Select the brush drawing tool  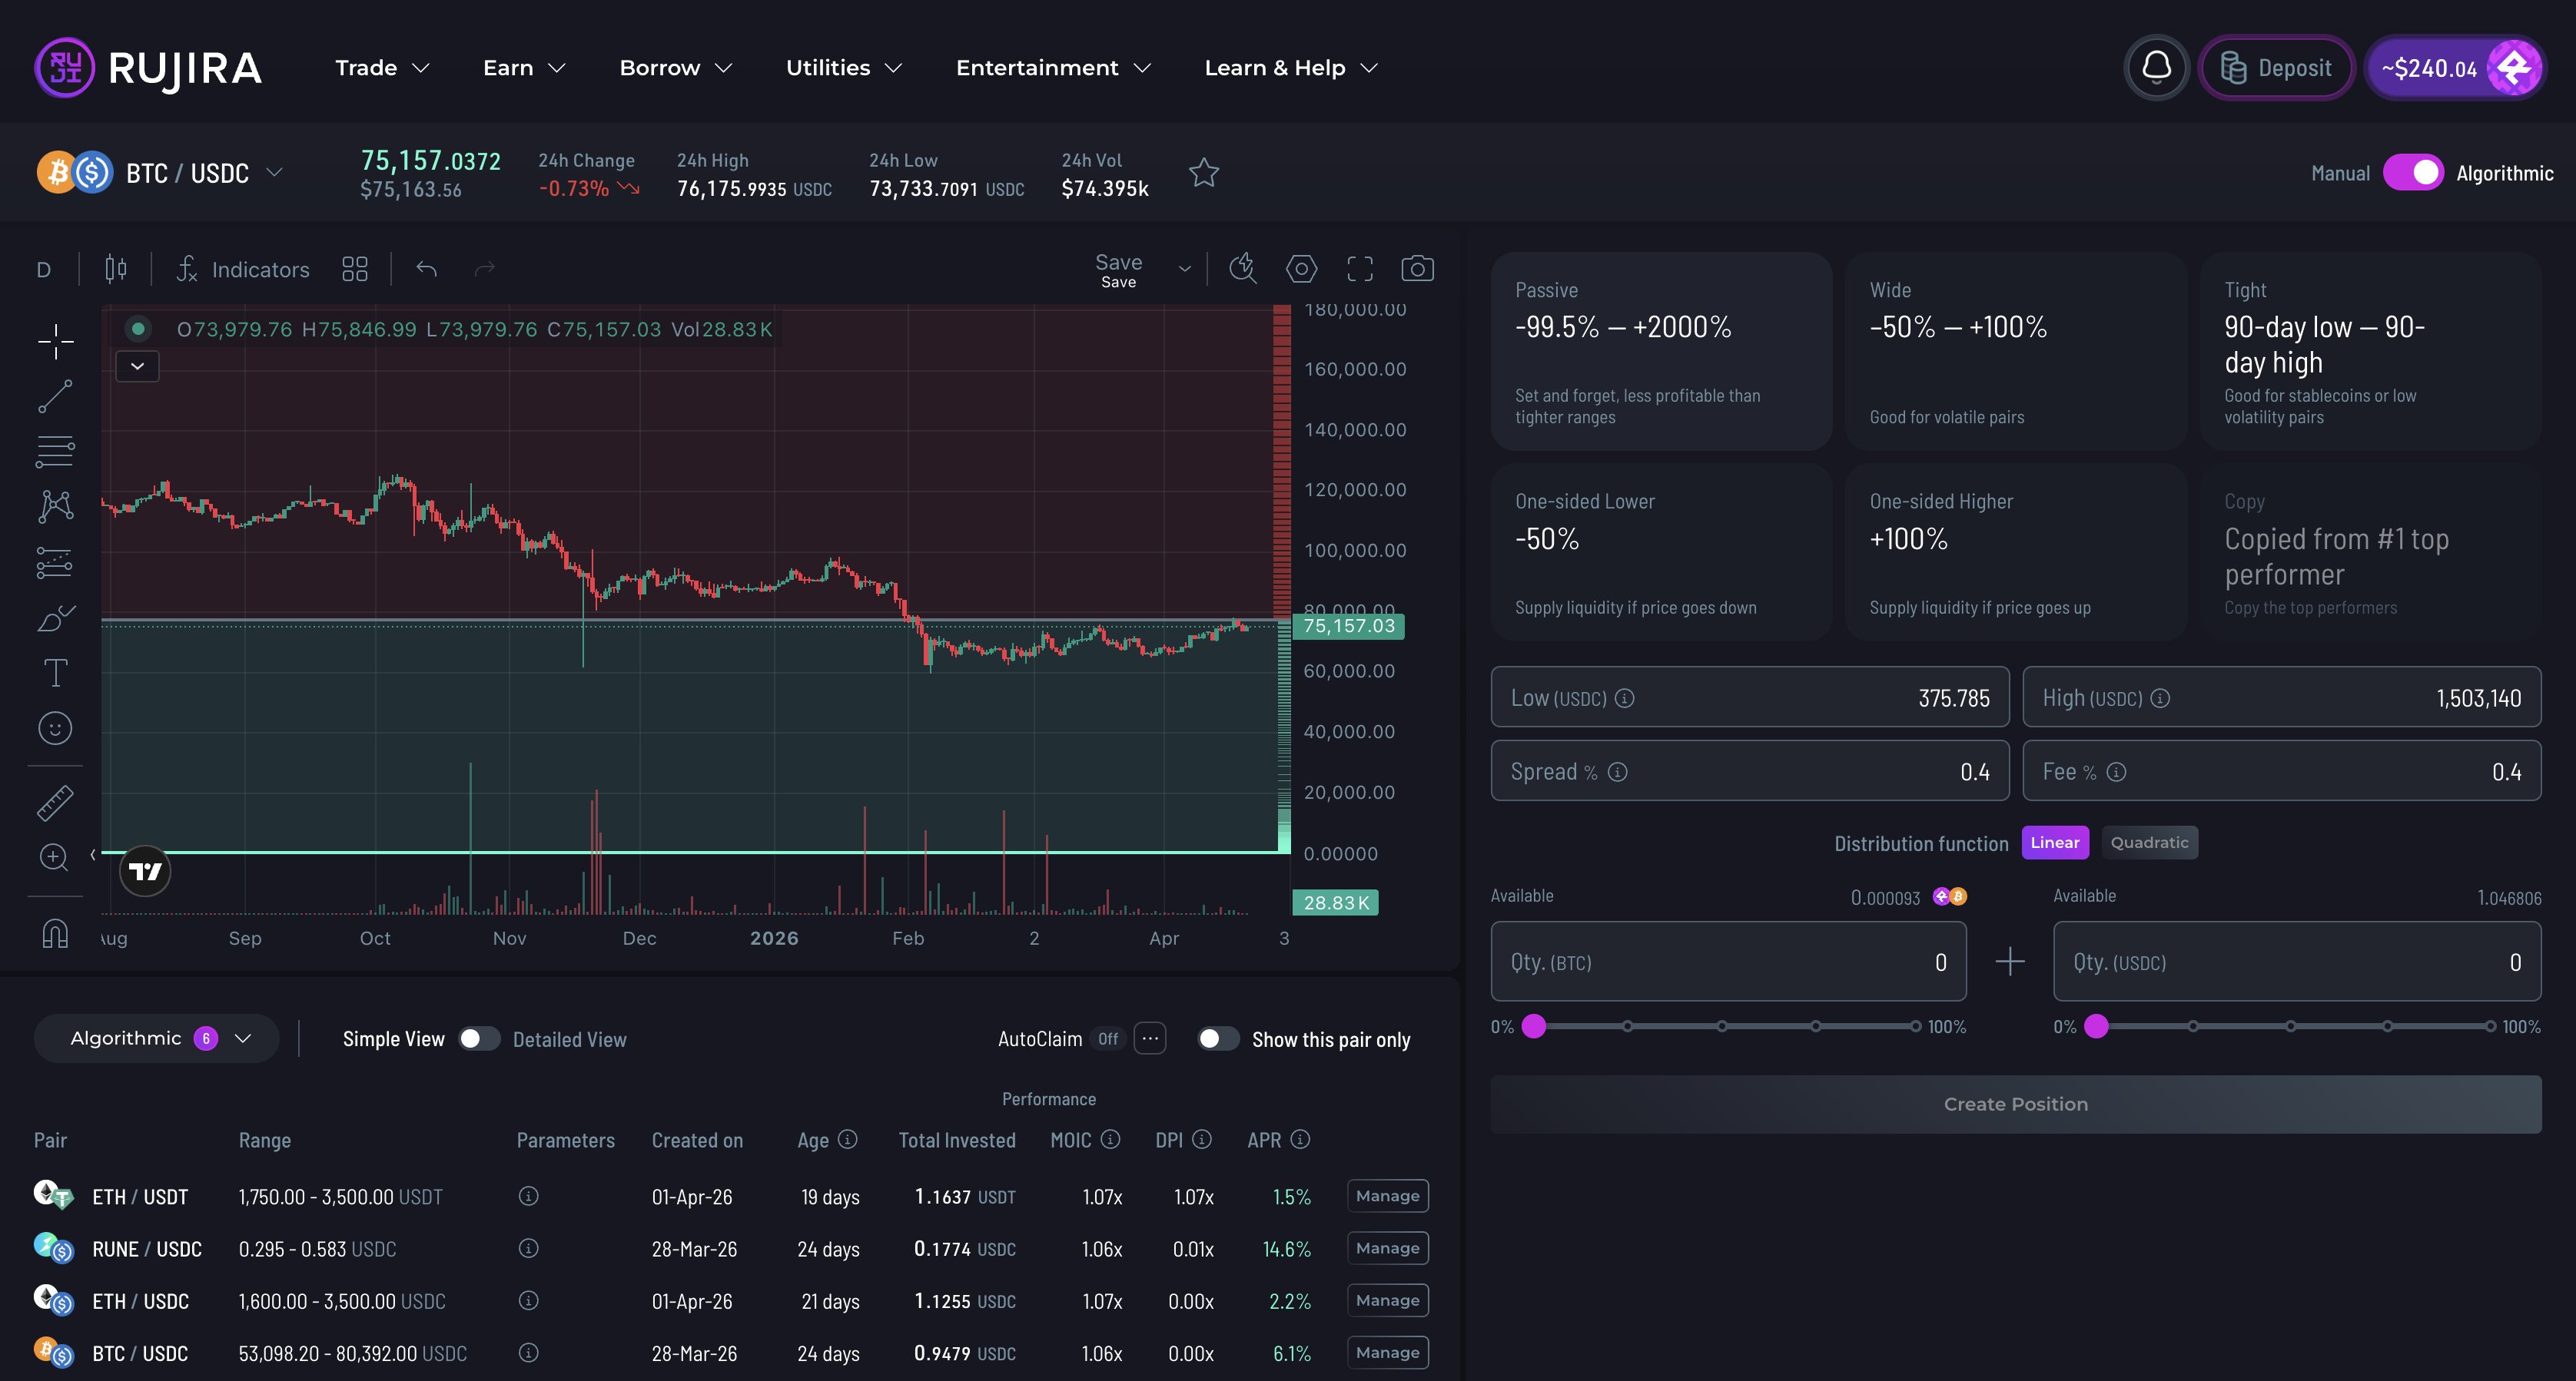[x=55, y=618]
